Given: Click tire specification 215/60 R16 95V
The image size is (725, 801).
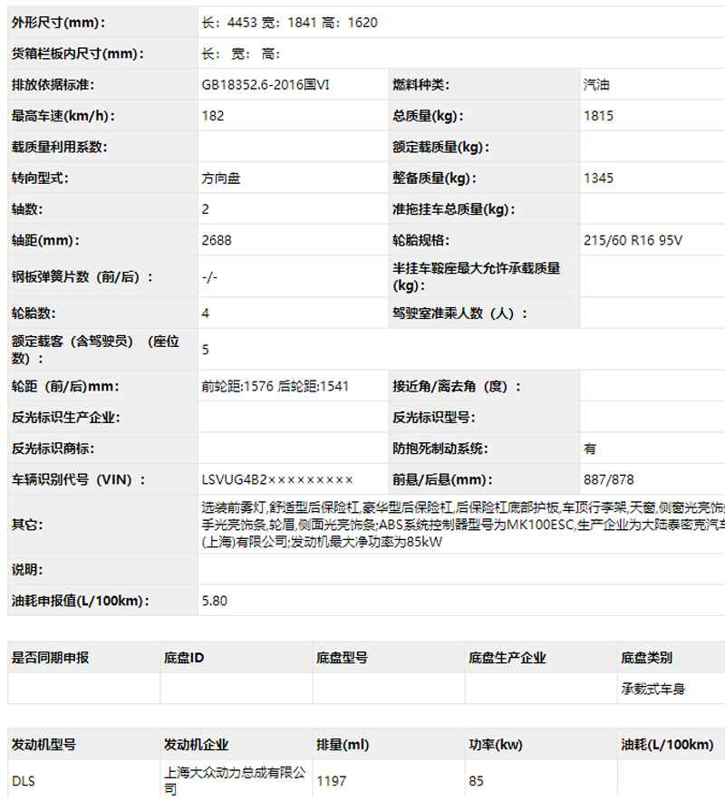Looking at the screenshot, I should (x=633, y=240).
